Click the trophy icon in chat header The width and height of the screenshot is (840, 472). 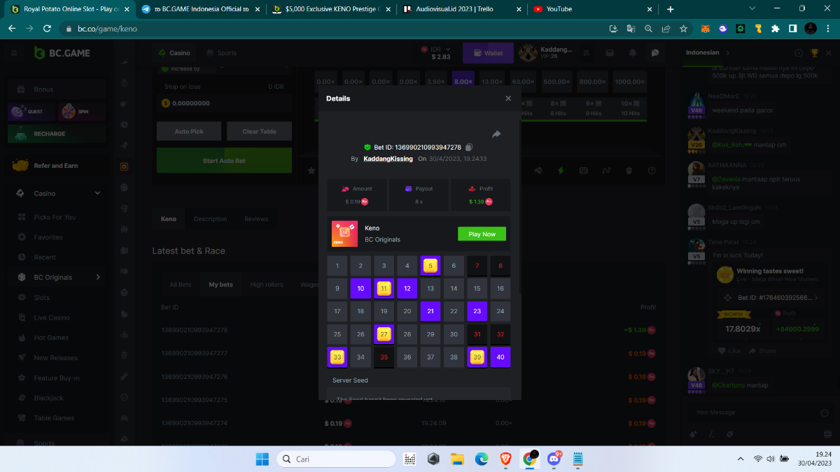[x=814, y=53]
